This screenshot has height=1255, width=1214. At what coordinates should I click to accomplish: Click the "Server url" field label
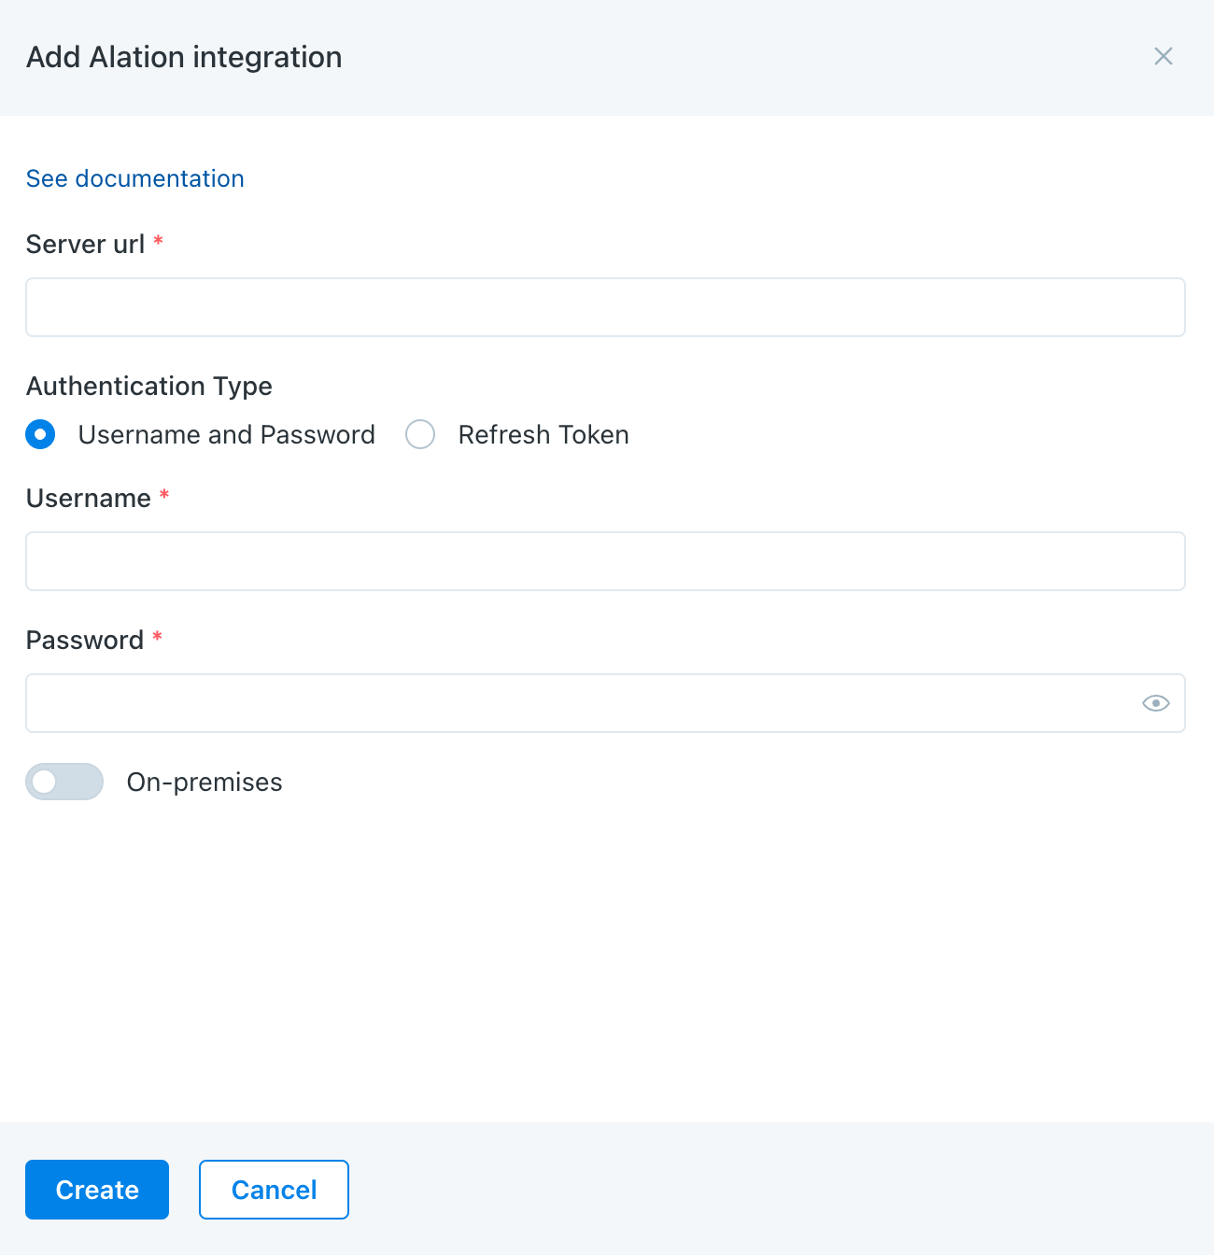tap(85, 245)
